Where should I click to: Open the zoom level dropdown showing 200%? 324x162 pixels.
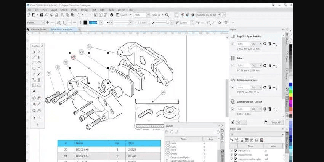point(148,15)
